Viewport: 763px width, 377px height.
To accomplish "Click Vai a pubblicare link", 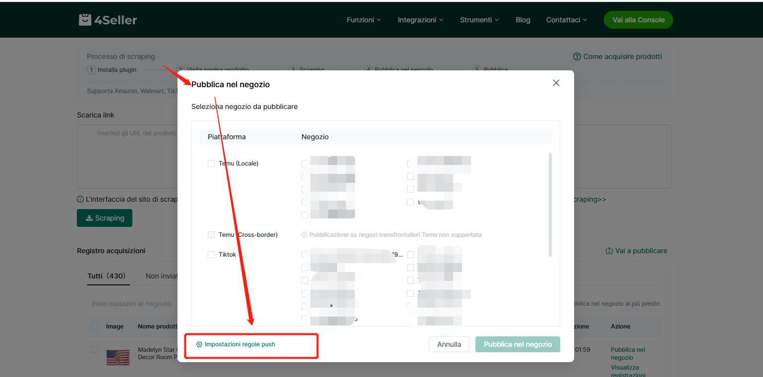I will coord(637,251).
